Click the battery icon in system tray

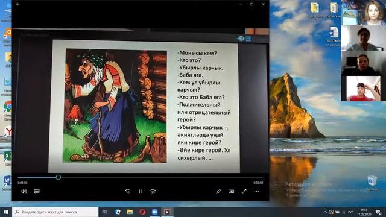point(338,212)
